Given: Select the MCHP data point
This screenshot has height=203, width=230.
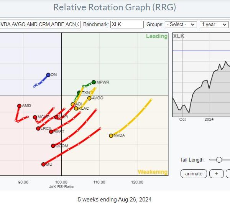Looking at the screenshot, I should (35, 117).
